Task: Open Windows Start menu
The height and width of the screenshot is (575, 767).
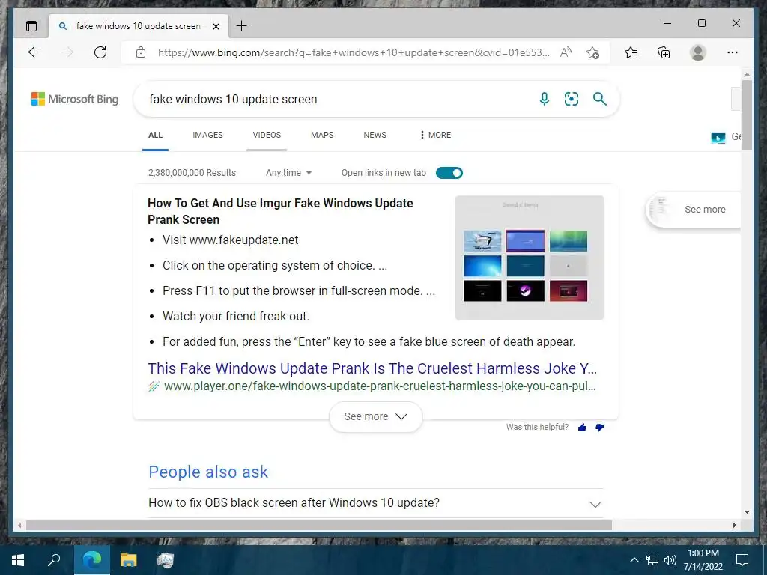Action: click(x=18, y=560)
